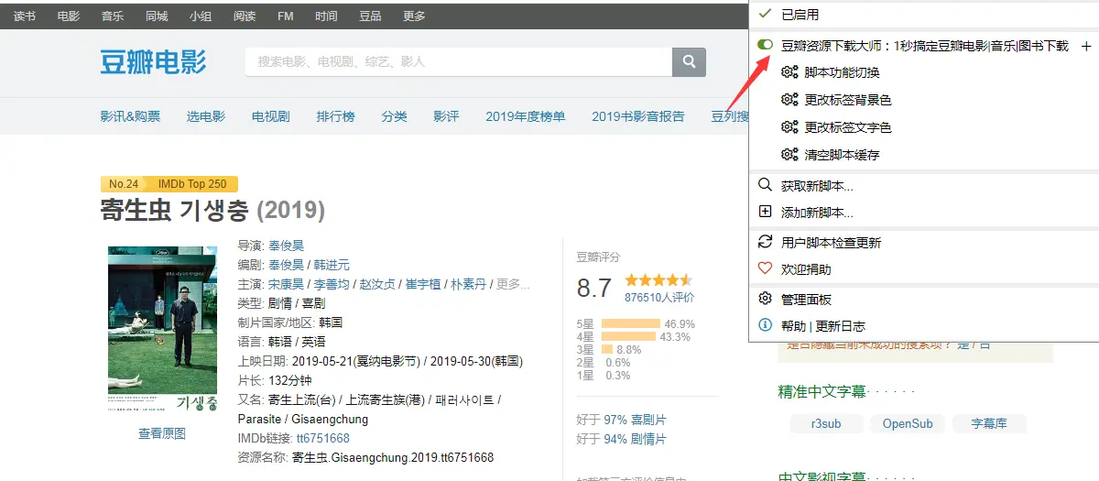Open actor 宋康昊 link

286,284
